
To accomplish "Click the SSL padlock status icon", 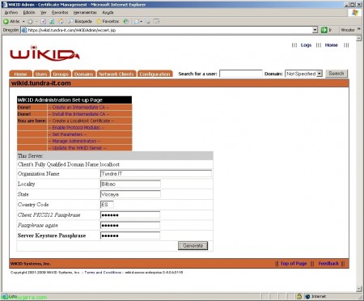I will coord(298,296).
